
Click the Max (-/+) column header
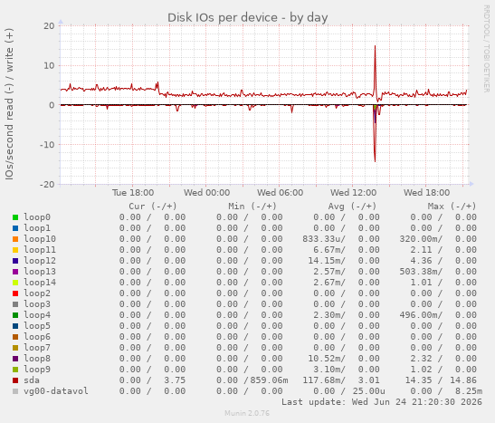click(452, 207)
